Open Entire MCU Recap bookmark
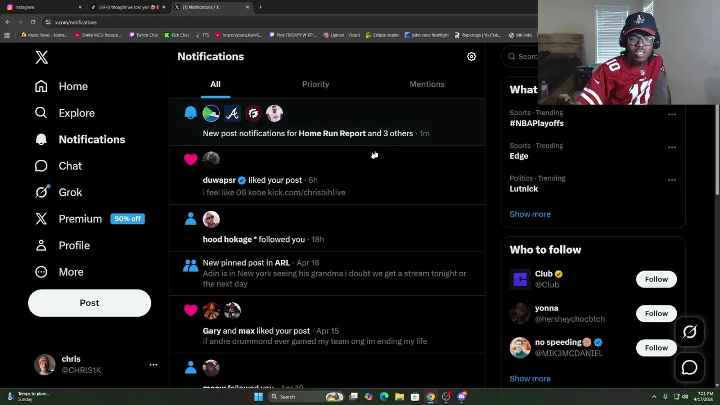720x405 pixels. 98,35
